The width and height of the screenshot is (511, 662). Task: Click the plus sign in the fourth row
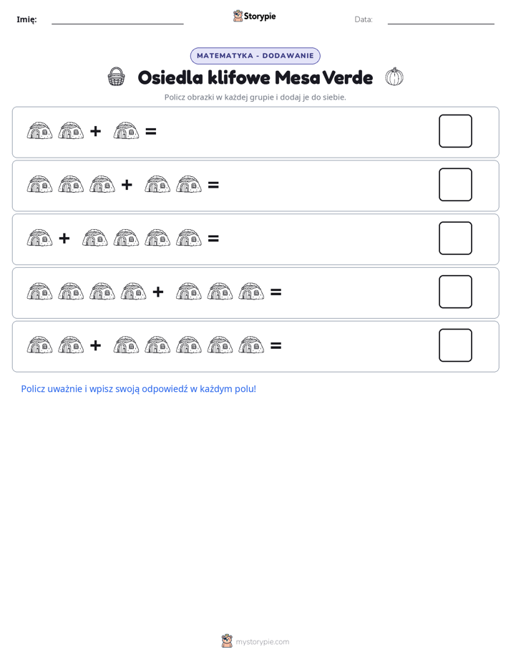[158, 292]
